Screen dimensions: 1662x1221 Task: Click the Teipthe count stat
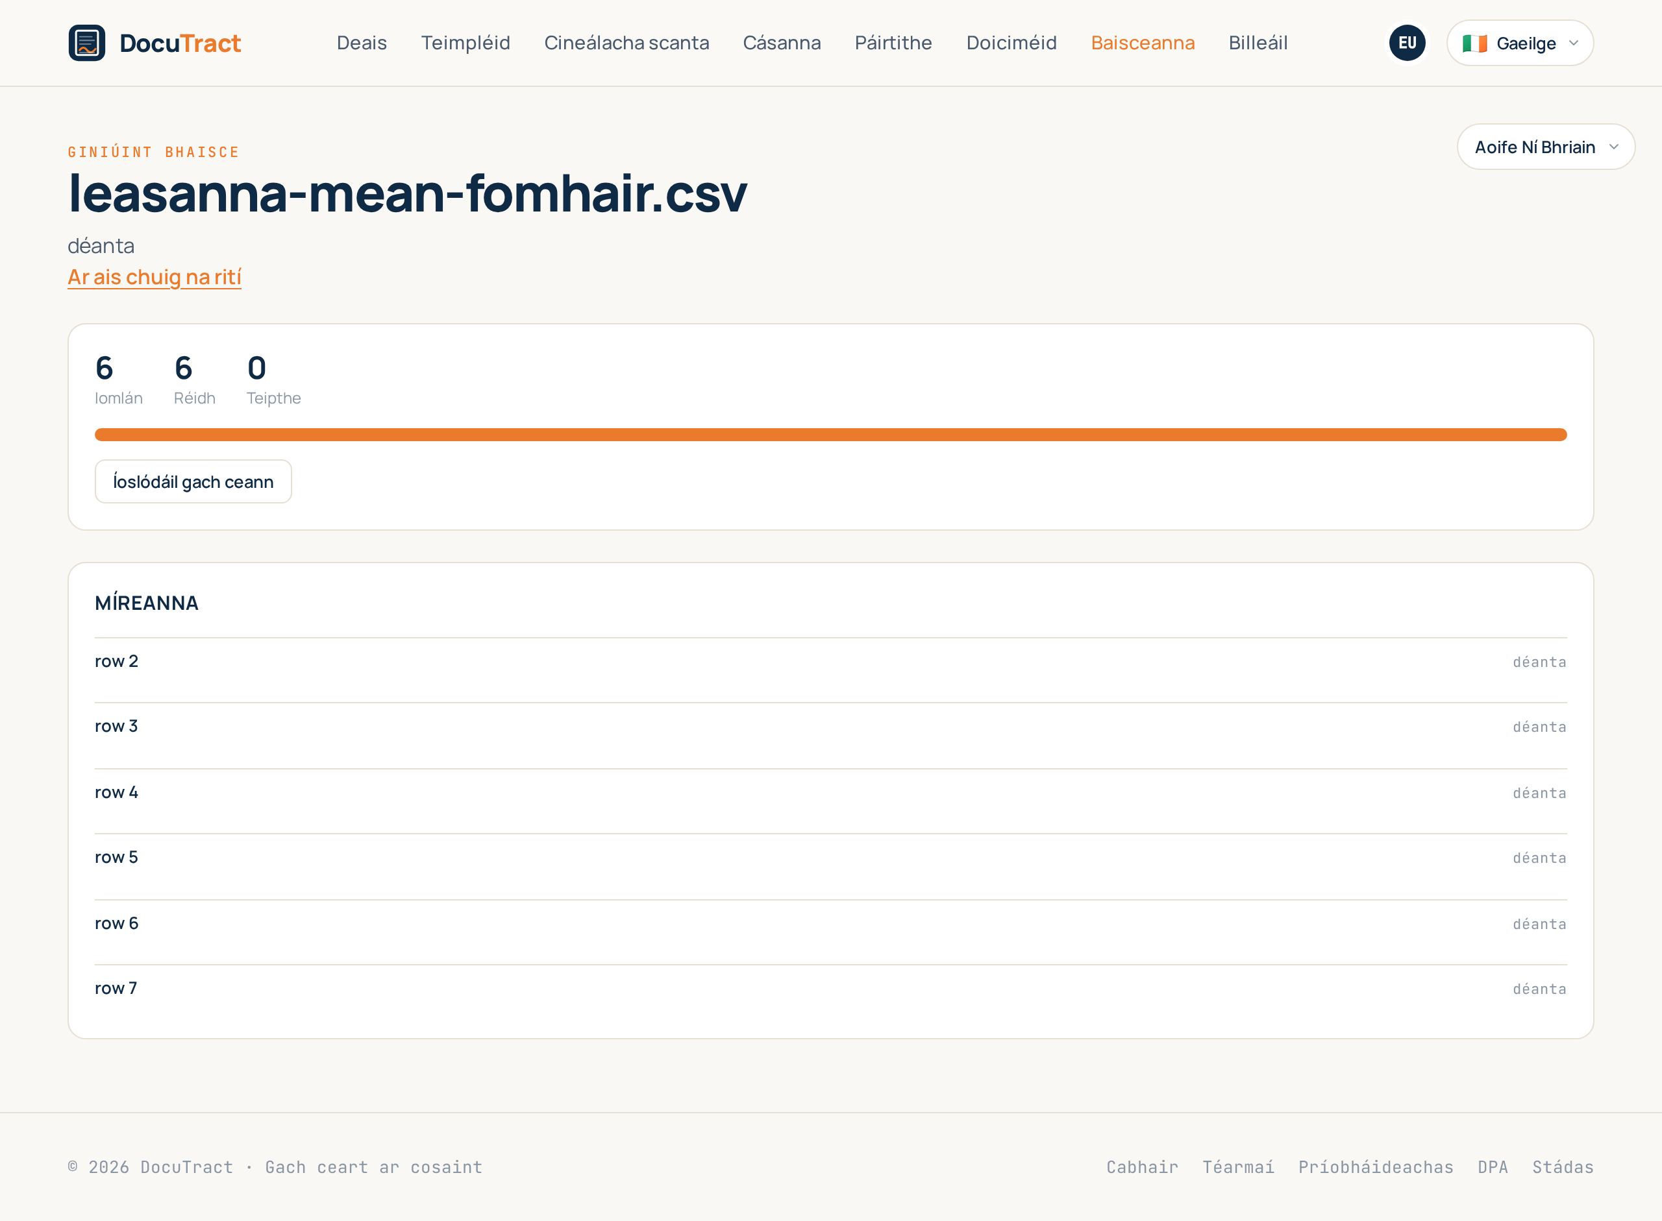pos(274,379)
